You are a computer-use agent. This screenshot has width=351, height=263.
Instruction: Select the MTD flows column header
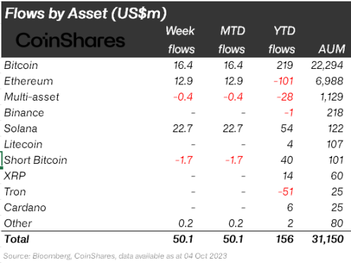point(232,40)
